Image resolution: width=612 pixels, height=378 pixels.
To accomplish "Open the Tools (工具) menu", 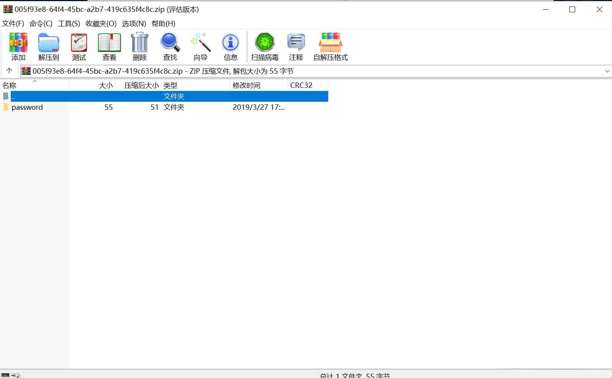I will click(69, 24).
